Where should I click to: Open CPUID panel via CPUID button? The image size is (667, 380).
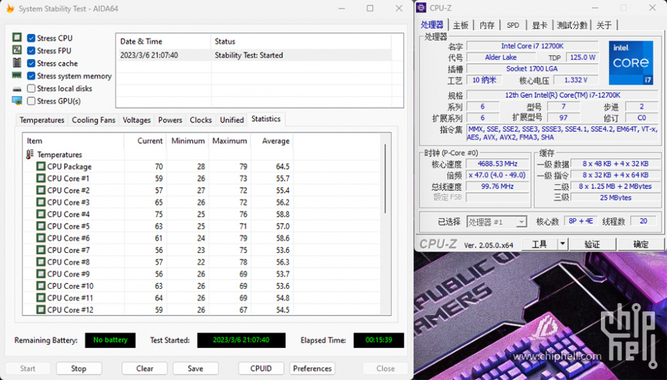click(261, 368)
